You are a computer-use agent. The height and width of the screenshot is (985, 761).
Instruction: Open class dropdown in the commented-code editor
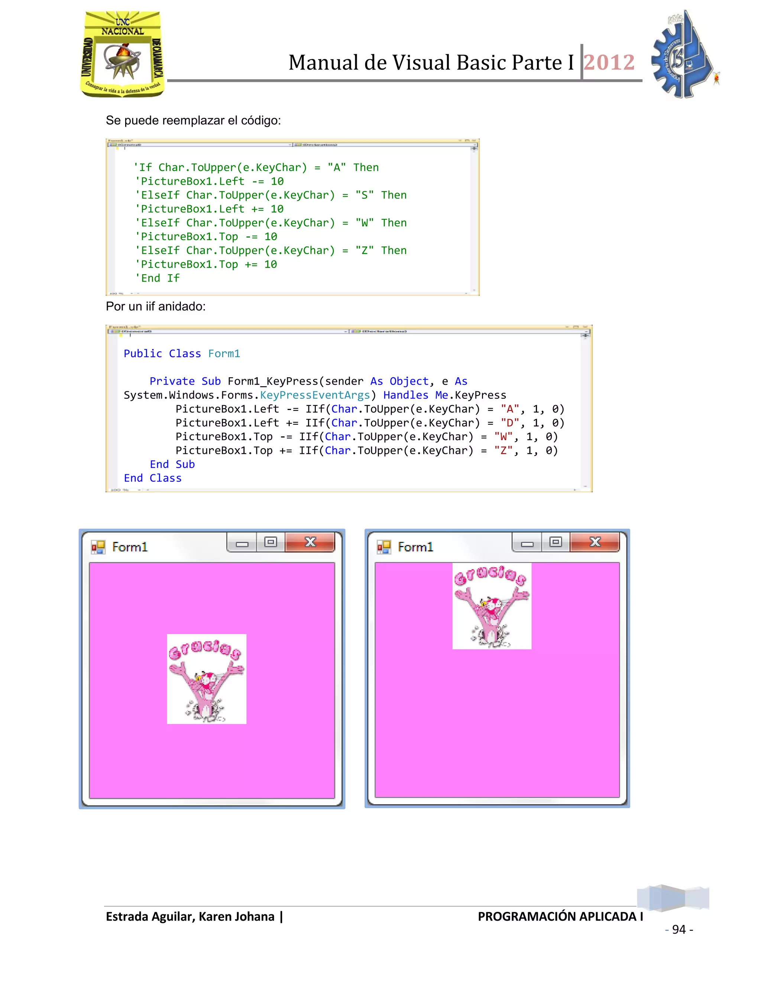point(201,145)
